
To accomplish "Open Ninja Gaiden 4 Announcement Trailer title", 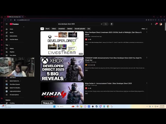I will coord(108,83).
